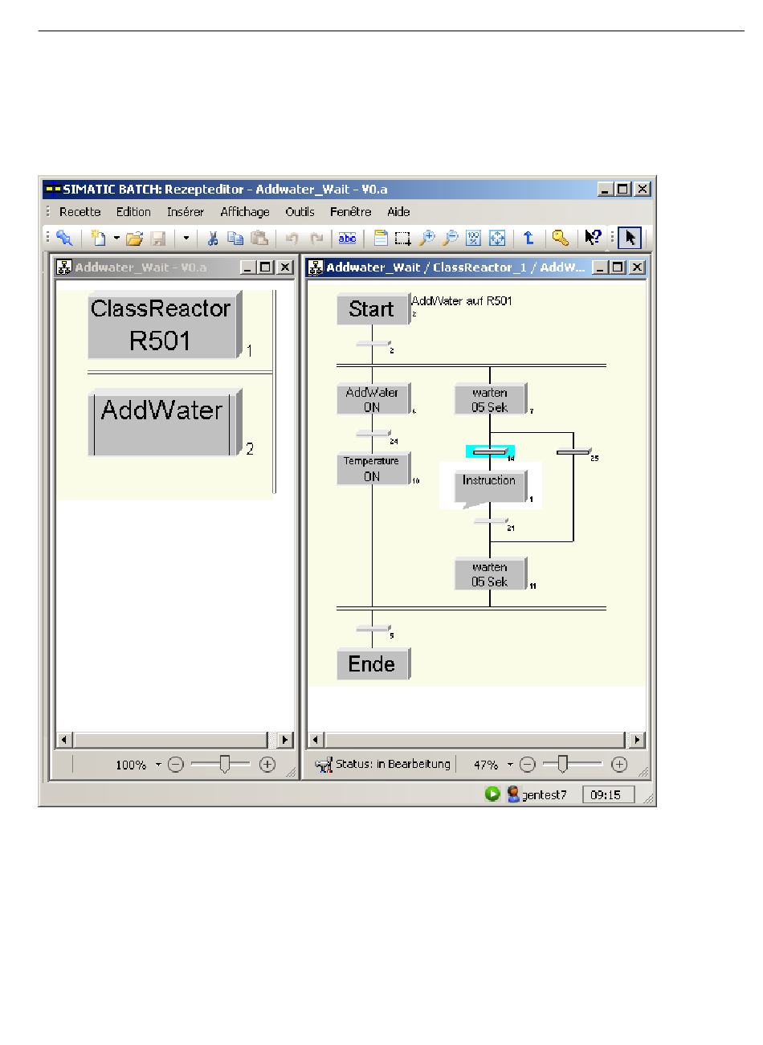
Task: Click the green status indicator in status bar
Action: [x=492, y=794]
